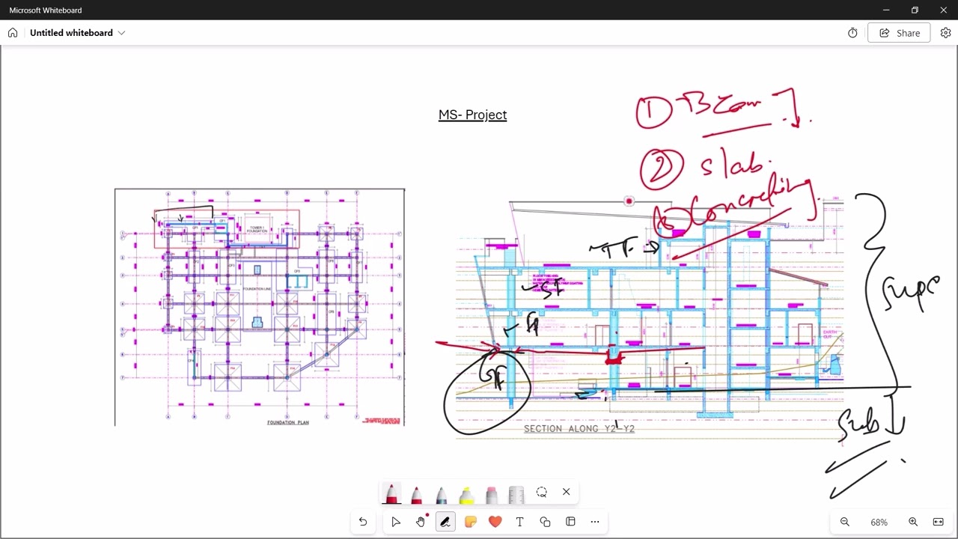Open the heart reactions tool
Screen dimensions: 958x539
coord(495,522)
